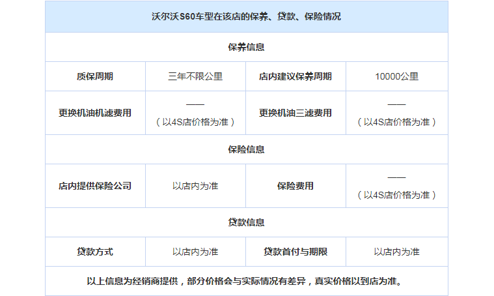This screenshot has width=494, height=296.
Task: Click the 质保周期 label cell
Action: click(x=95, y=76)
